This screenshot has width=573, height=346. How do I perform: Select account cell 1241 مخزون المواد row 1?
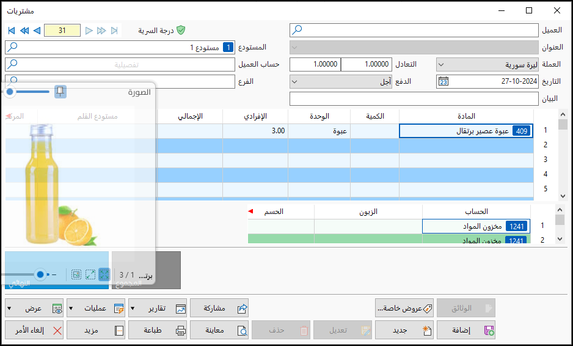pyautogui.click(x=476, y=226)
